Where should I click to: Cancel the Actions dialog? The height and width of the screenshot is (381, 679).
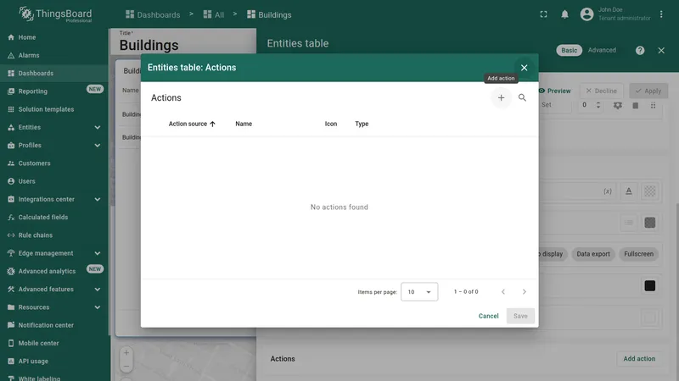(489, 316)
